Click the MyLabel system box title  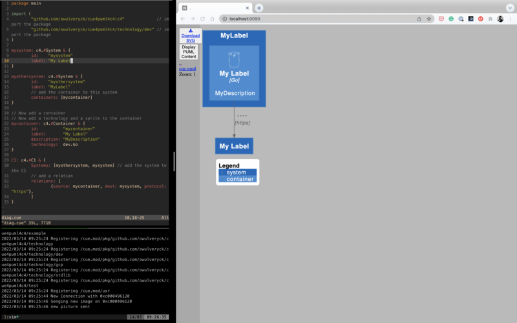pyautogui.click(x=234, y=36)
